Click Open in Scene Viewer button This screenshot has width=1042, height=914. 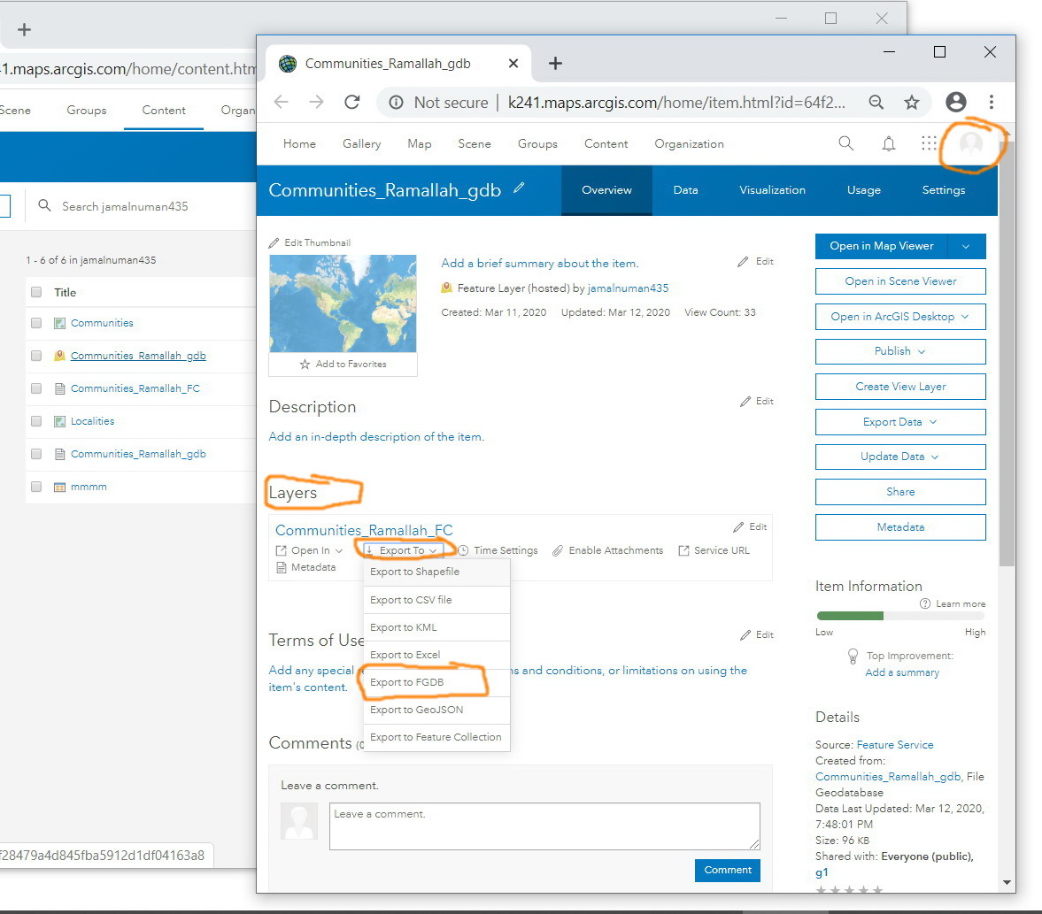900,281
